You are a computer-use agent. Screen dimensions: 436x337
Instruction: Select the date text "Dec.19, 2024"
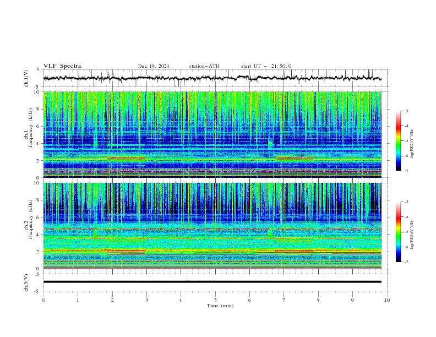(154, 66)
